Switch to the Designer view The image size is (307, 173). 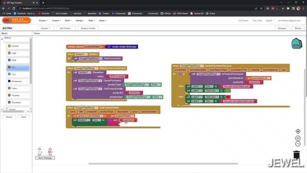tap(282, 28)
